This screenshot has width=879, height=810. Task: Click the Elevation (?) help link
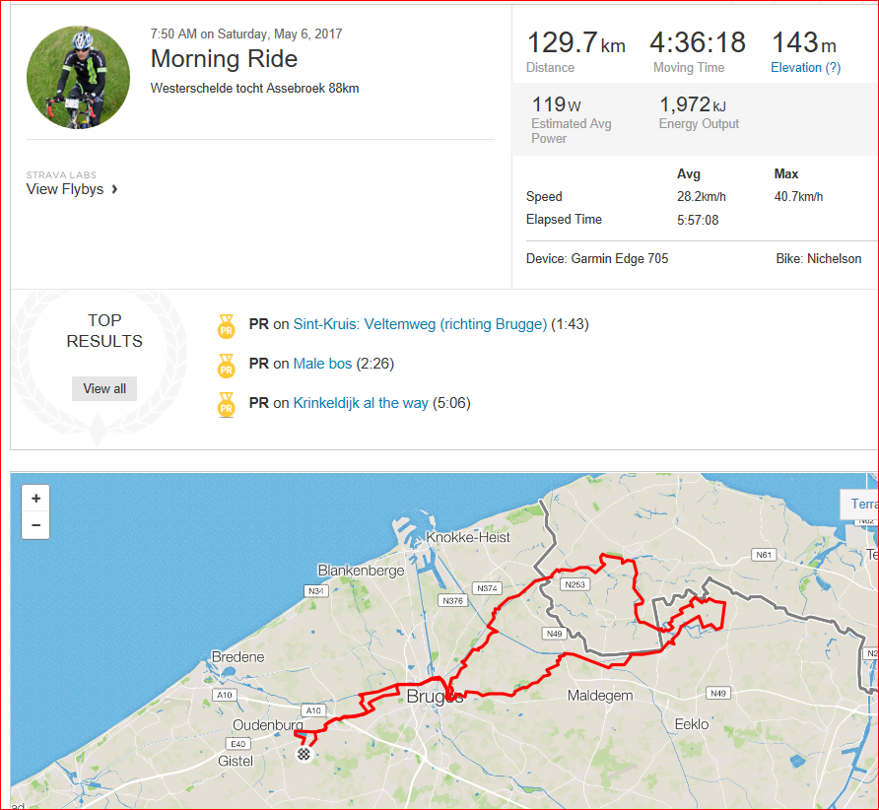[805, 68]
